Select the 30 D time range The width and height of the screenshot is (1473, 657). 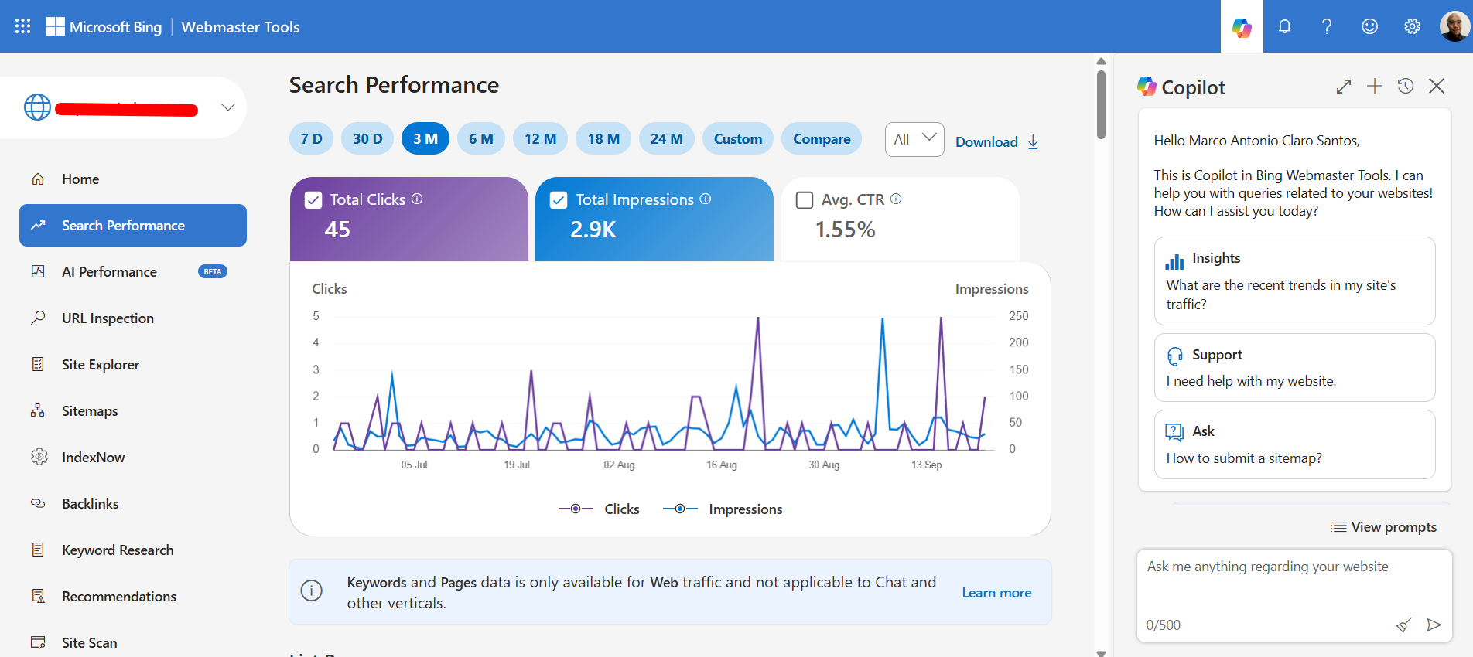pos(367,139)
